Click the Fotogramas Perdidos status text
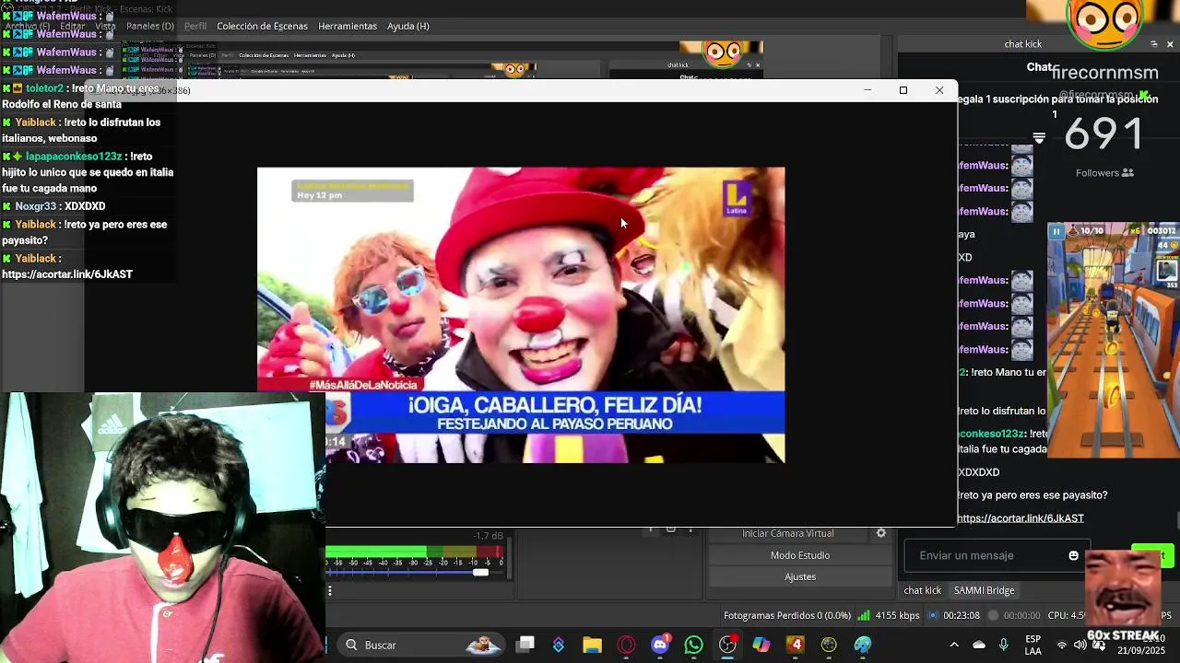The image size is (1180, 663). click(x=787, y=615)
